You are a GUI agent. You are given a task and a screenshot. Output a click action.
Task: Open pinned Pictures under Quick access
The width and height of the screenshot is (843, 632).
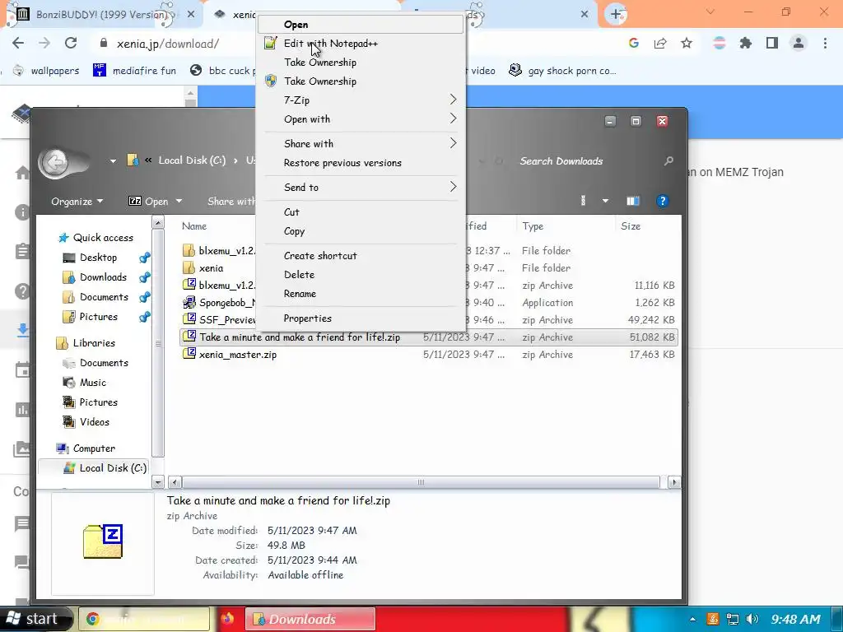(91, 317)
